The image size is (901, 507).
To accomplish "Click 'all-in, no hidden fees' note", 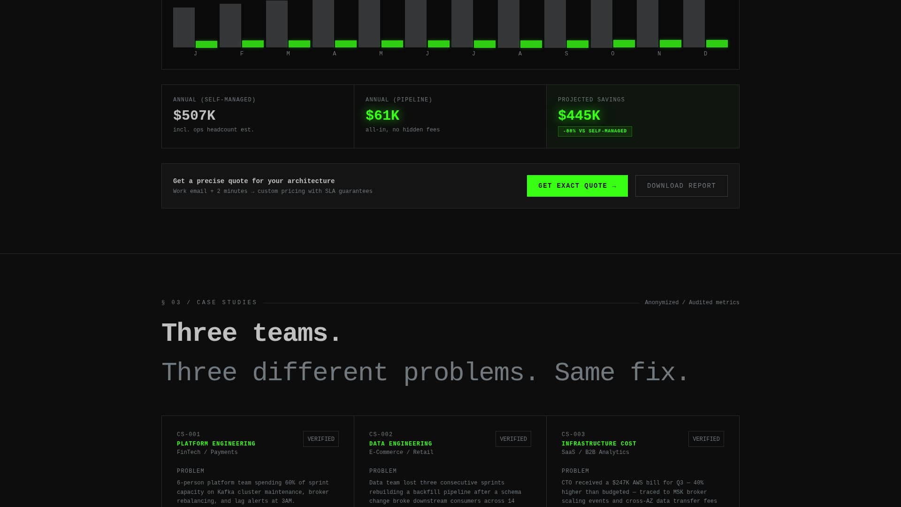I will click(403, 130).
